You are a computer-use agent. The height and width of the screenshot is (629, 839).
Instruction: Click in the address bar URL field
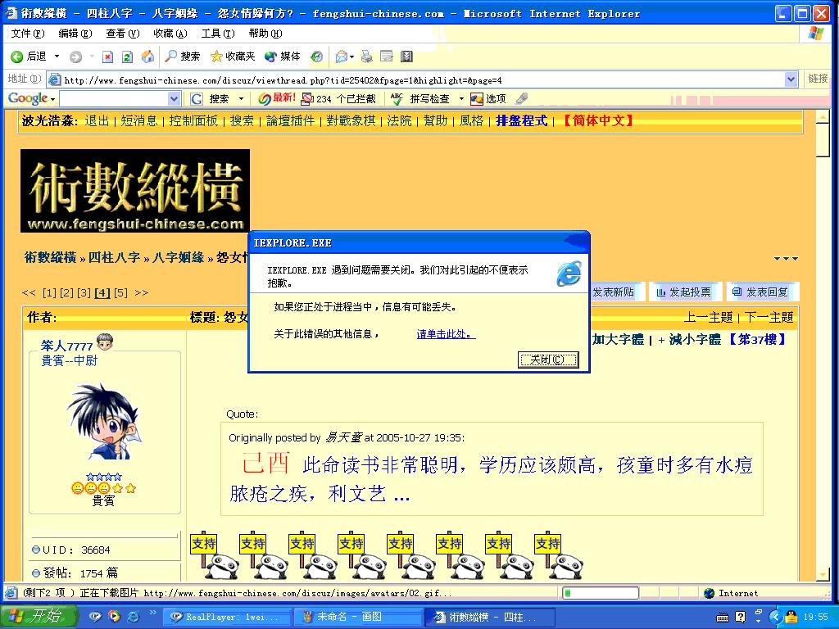pos(410,79)
